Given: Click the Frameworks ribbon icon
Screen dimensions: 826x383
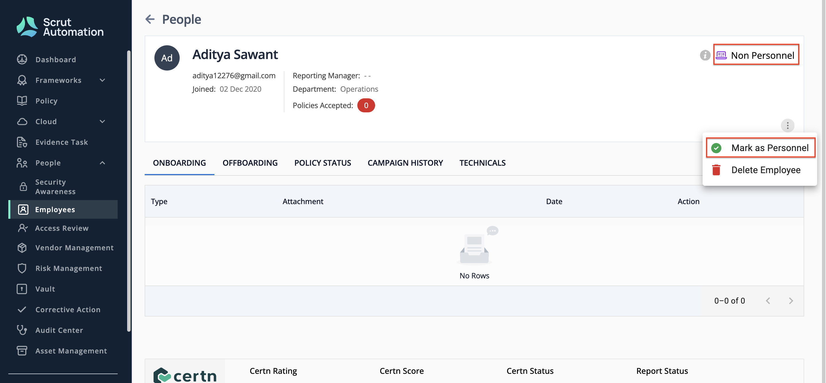Looking at the screenshot, I should (x=22, y=80).
